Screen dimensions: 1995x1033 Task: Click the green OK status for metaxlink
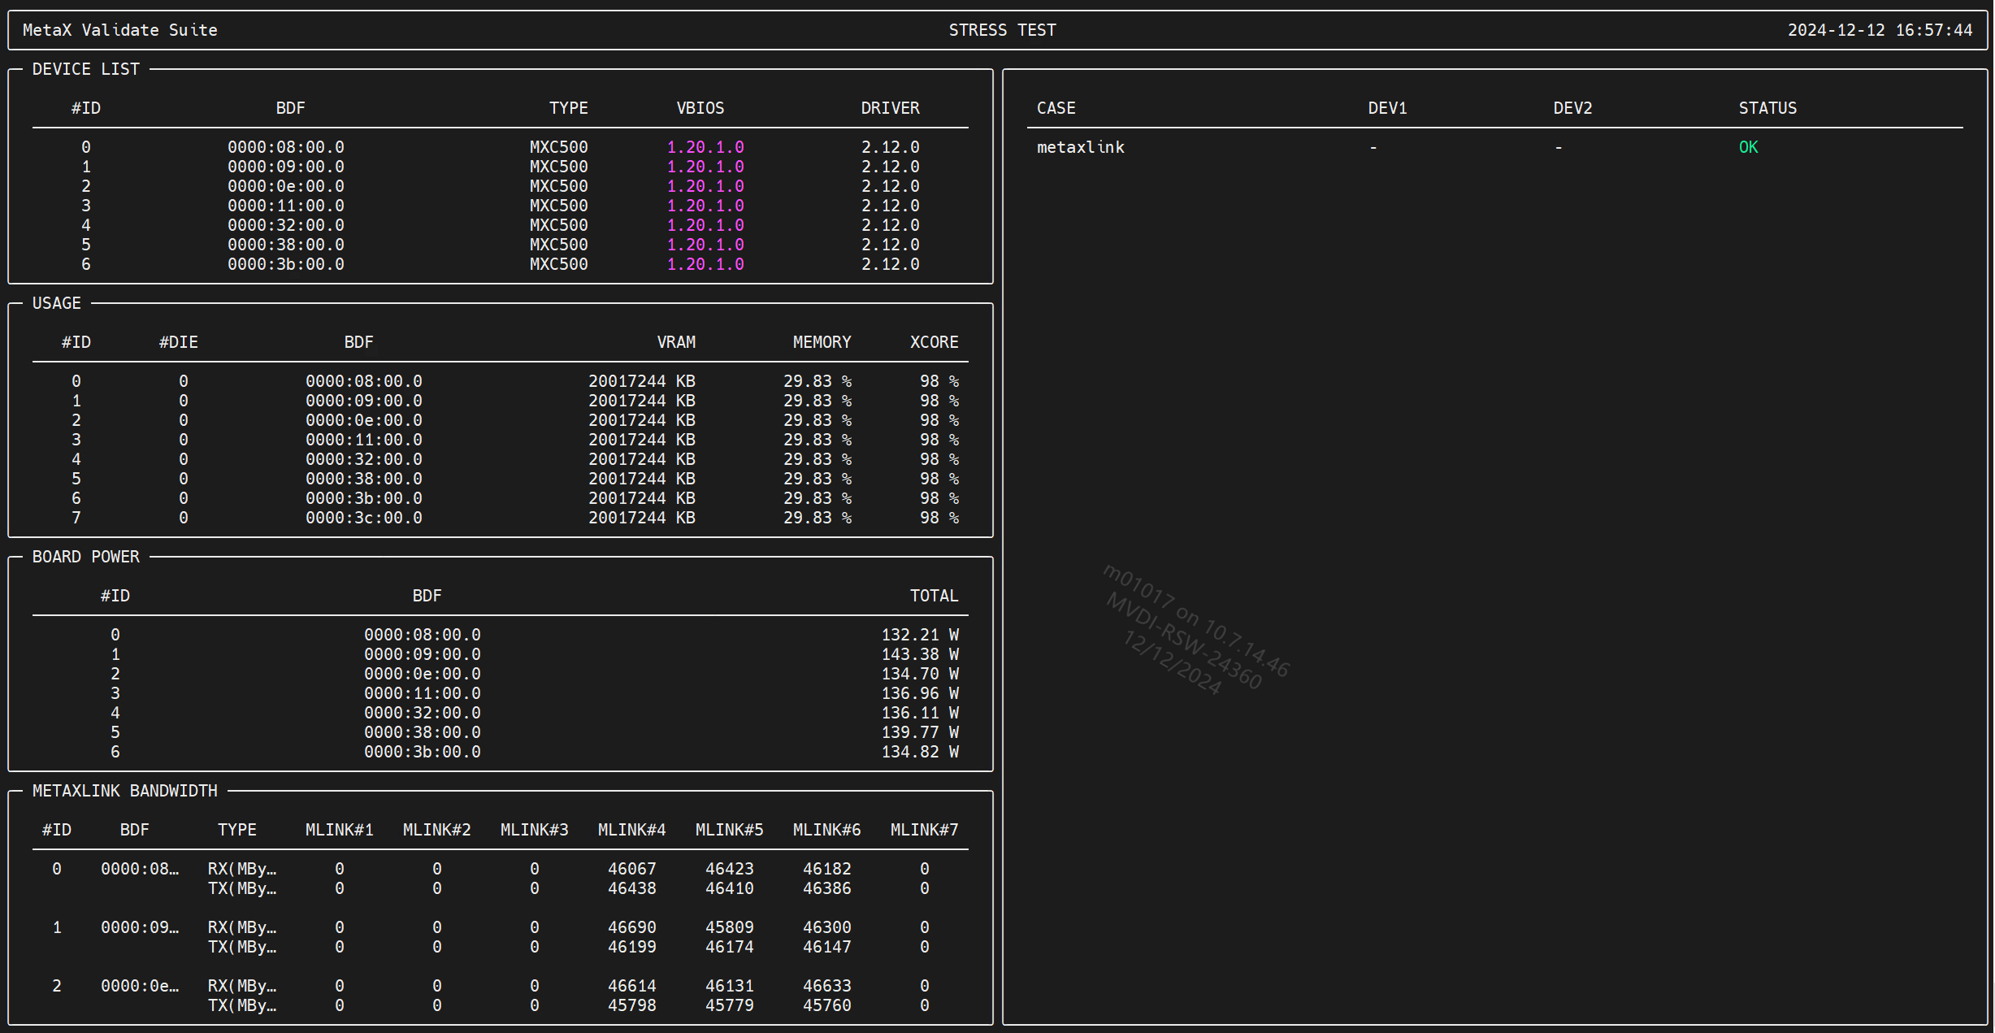click(x=1748, y=147)
